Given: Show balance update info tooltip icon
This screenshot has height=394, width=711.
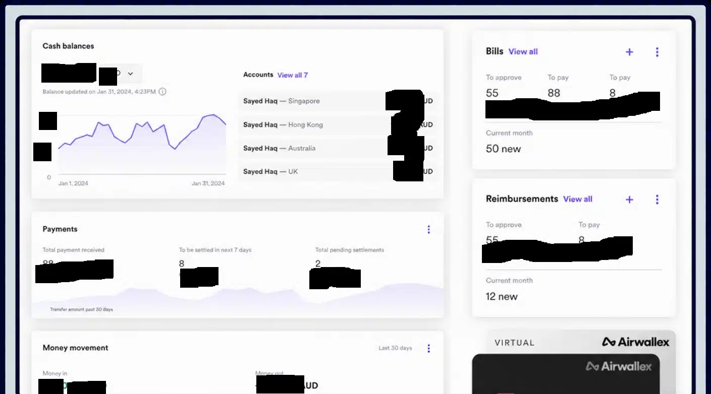Looking at the screenshot, I should point(162,92).
